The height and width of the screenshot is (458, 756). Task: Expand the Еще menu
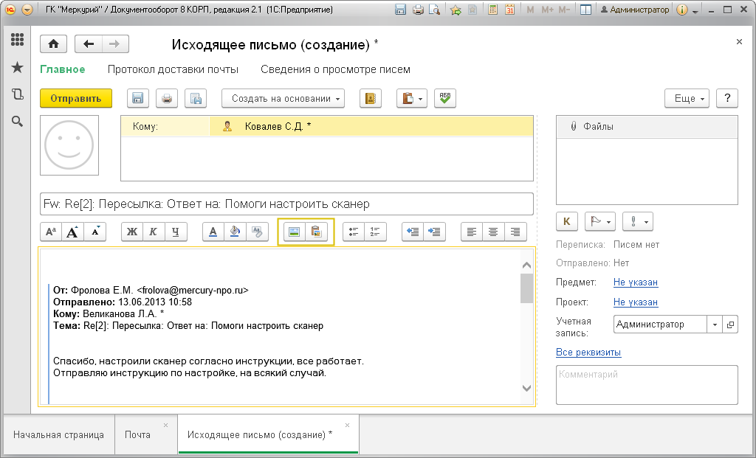tap(687, 98)
